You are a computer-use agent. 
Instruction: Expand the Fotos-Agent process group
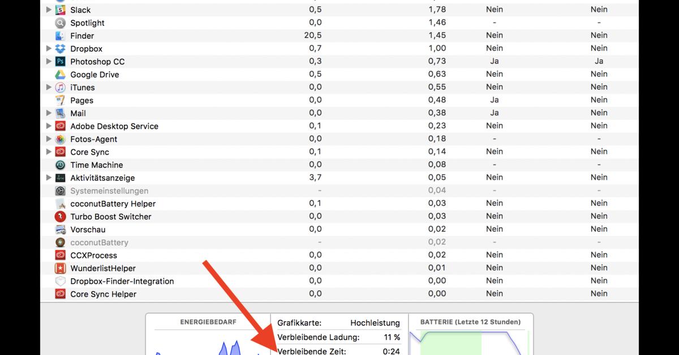[x=49, y=139]
